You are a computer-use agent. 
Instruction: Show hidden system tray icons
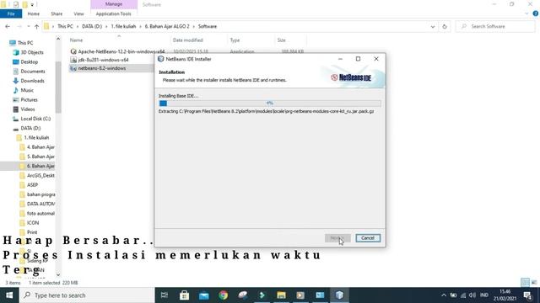click(444, 295)
